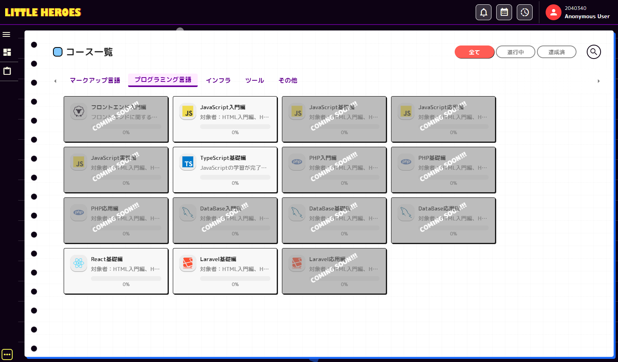
Task: Open the Laravel基礎編 course title
Action: pyautogui.click(x=218, y=259)
